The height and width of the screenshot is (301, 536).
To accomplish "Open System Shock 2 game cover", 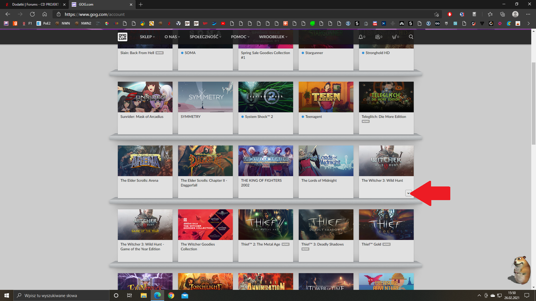I will coord(266,97).
